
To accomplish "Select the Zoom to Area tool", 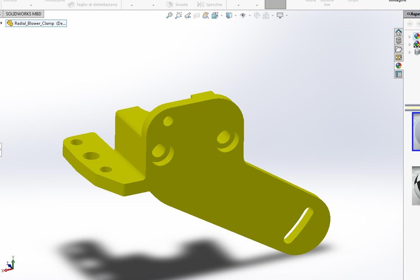I will pyautogui.click(x=178, y=15).
